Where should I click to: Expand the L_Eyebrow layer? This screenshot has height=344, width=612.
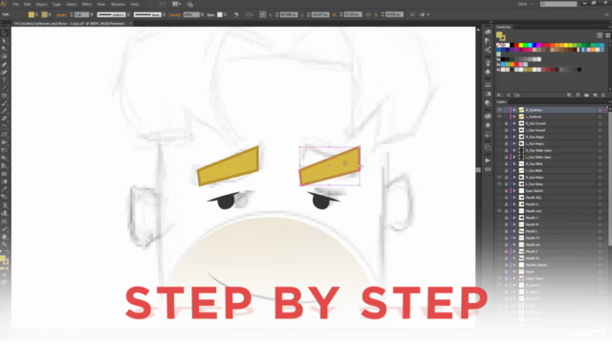(x=514, y=117)
